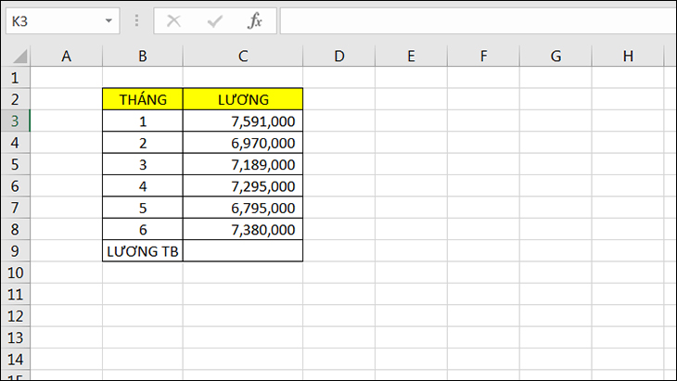Select row 10 header
The height and width of the screenshot is (381, 677).
coord(16,273)
